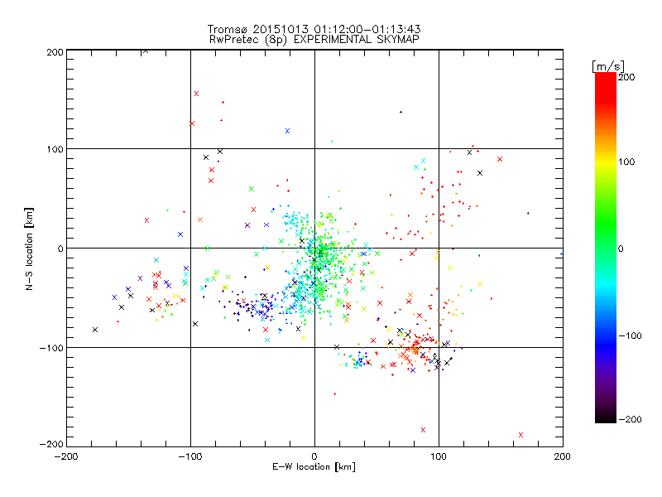Click the y-axis tick label '200' at top
This screenshot has width=662, height=497.
(55, 52)
